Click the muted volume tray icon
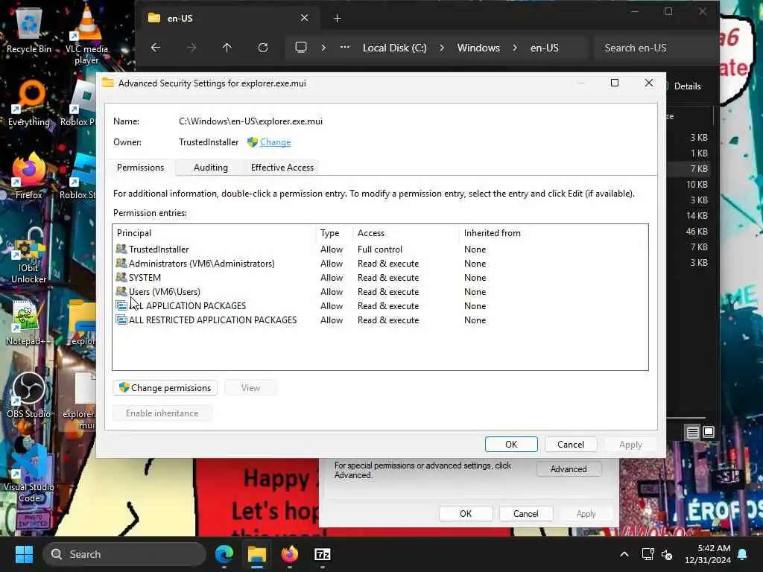 pyautogui.click(x=667, y=554)
